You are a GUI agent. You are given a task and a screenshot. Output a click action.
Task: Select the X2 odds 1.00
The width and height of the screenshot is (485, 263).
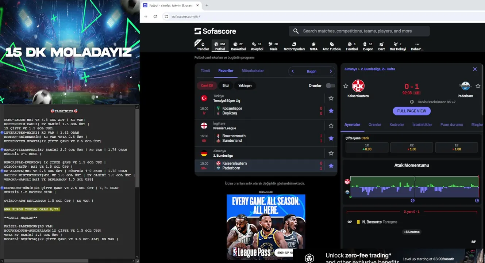[412, 147]
